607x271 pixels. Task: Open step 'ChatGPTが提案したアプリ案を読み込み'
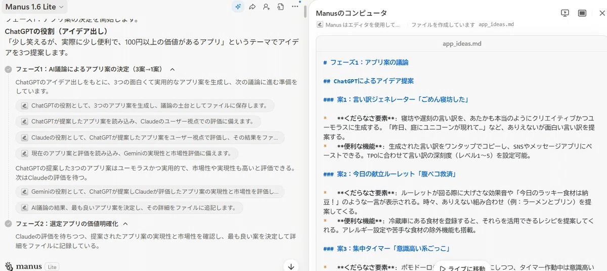[x=139, y=122]
